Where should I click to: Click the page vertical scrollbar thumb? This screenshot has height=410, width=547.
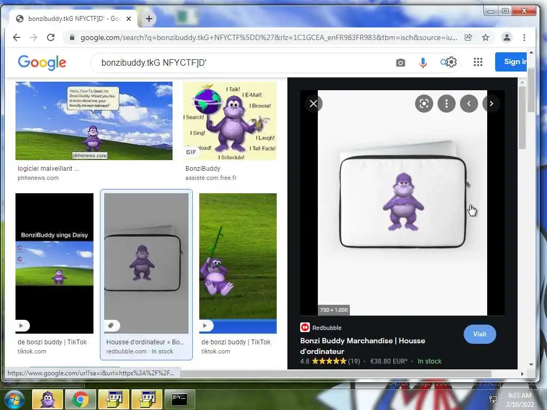tap(531, 90)
